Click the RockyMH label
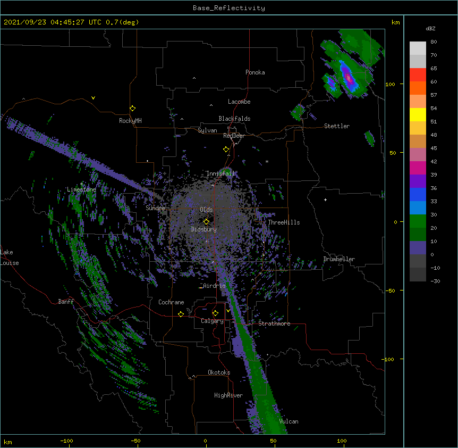 (x=130, y=121)
